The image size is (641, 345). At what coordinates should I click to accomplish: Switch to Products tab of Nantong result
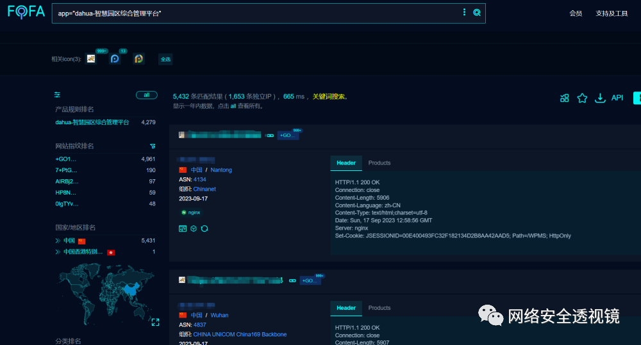pyautogui.click(x=379, y=163)
